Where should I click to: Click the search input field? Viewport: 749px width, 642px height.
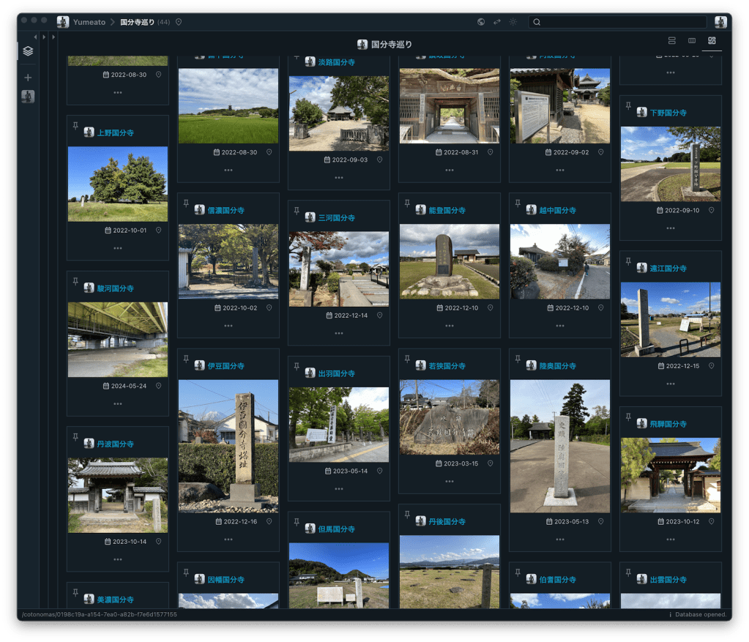click(x=619, y=22)
